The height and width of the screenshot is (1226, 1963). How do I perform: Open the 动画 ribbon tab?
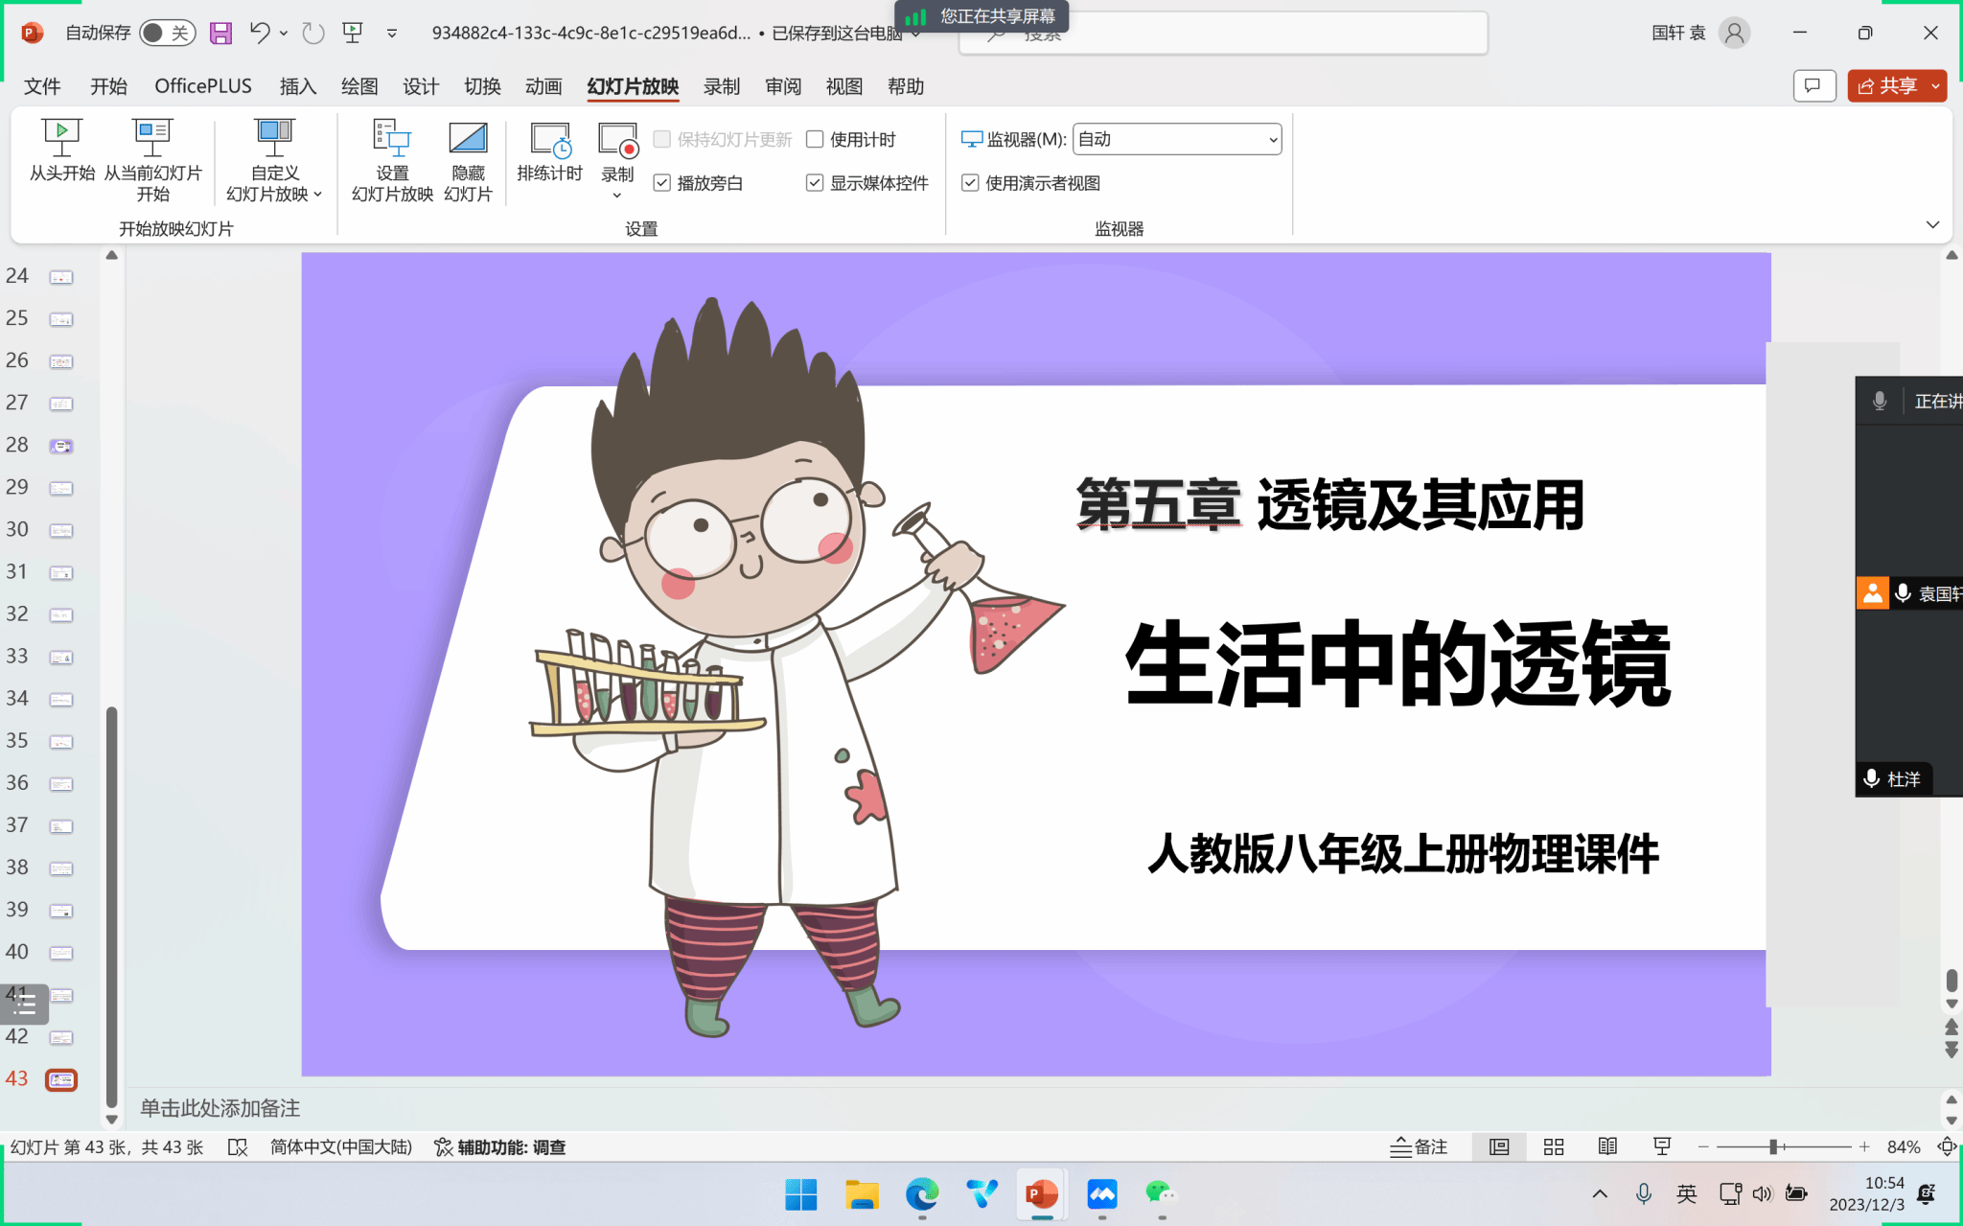(x=543, y=86)
